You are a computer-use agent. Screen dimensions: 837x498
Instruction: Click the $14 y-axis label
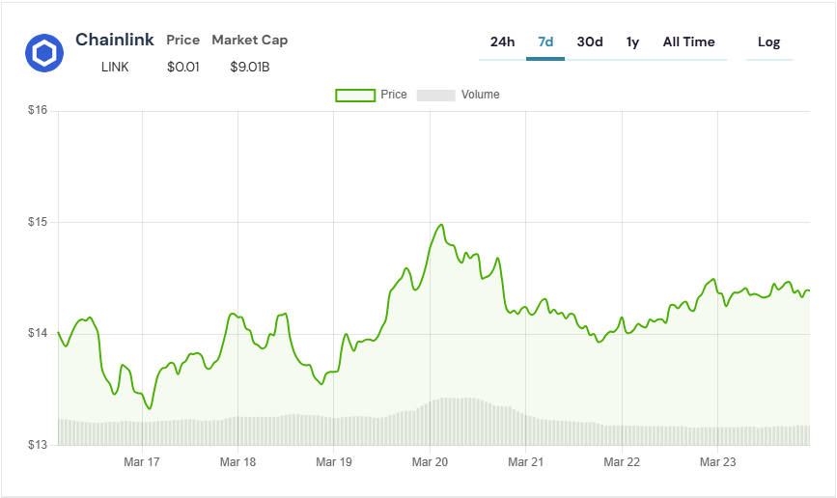coord(38,334)
